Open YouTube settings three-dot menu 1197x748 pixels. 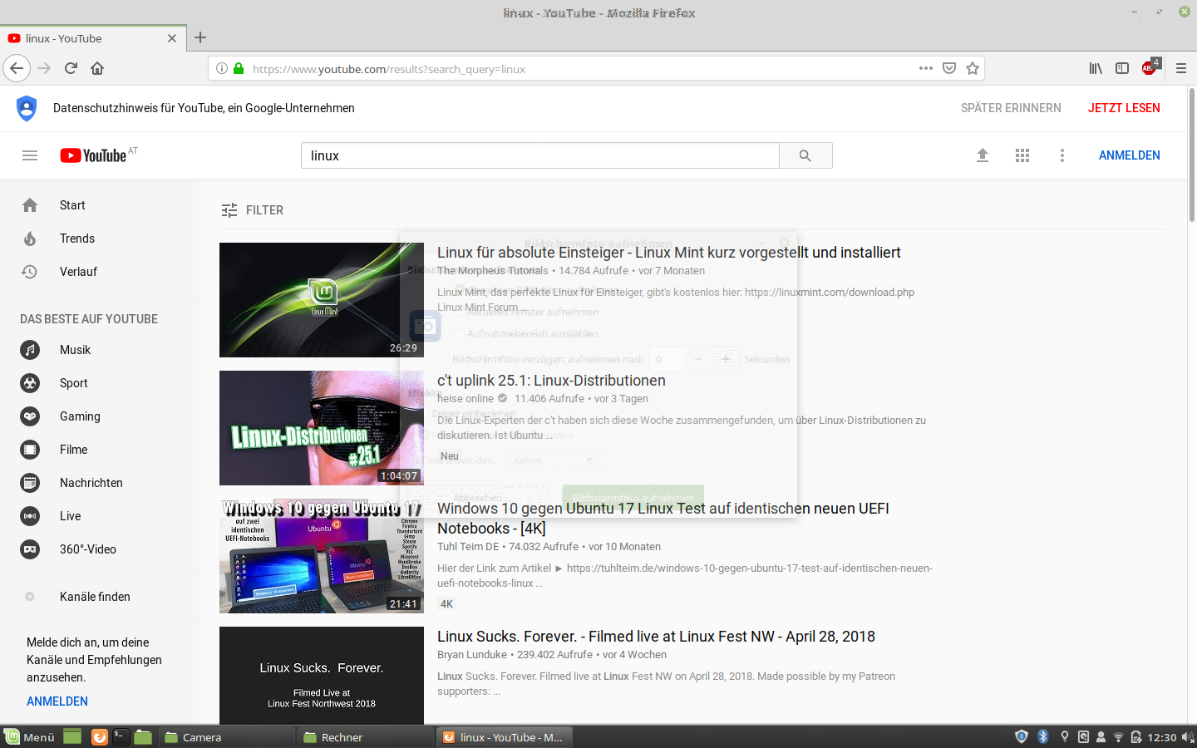[x=1062, y=155]
